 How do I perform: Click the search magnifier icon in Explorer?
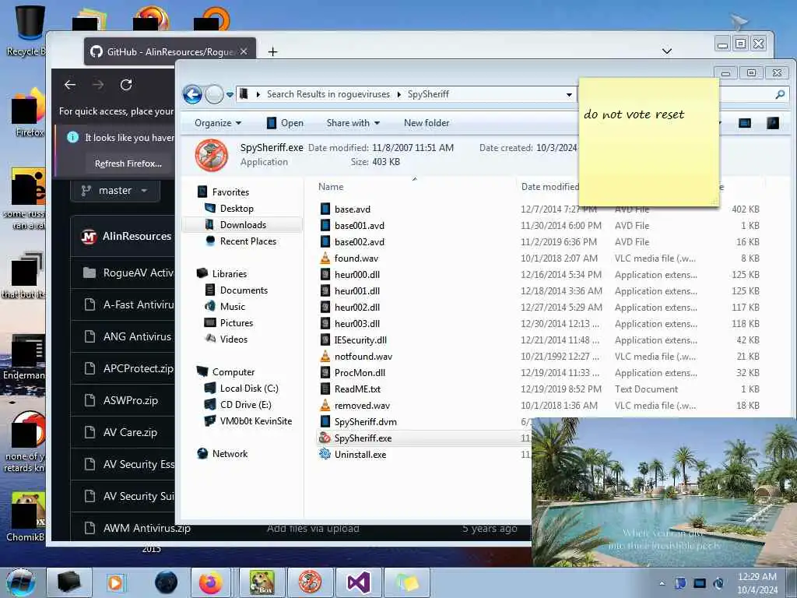[780, 94]
